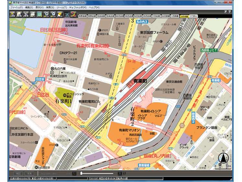This screenshot has height=182, width=242.
Task: Switch to the 日本全図 scale tab
Action: pyautogui.click(x=101, y=16)
